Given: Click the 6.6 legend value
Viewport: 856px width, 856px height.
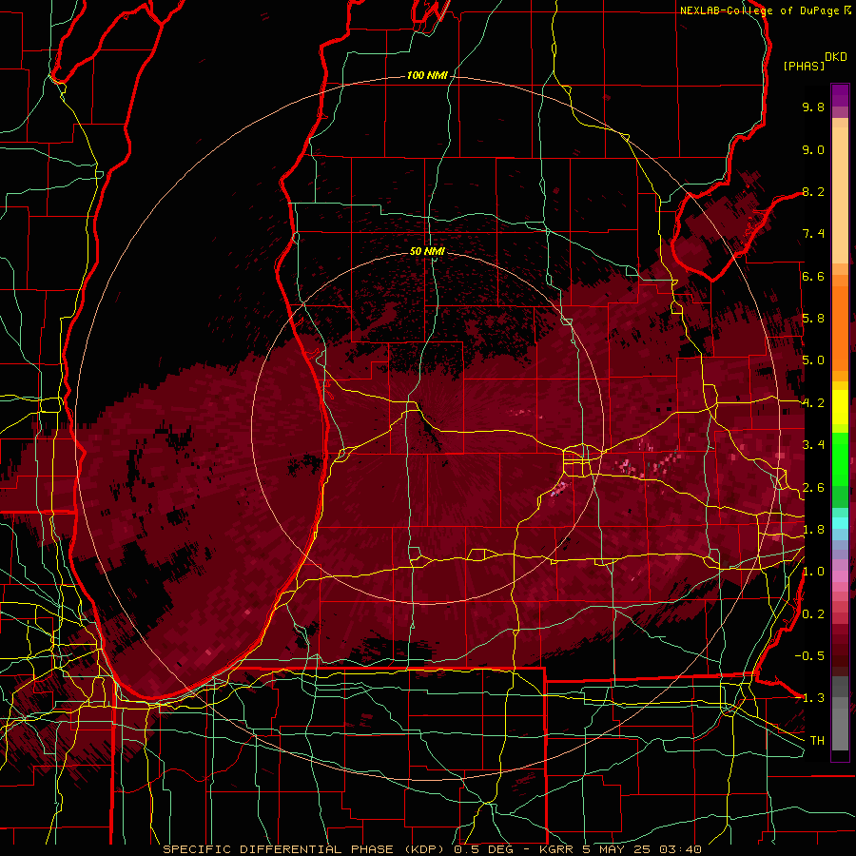Looking at the screenshot, I should coord(813,276).
